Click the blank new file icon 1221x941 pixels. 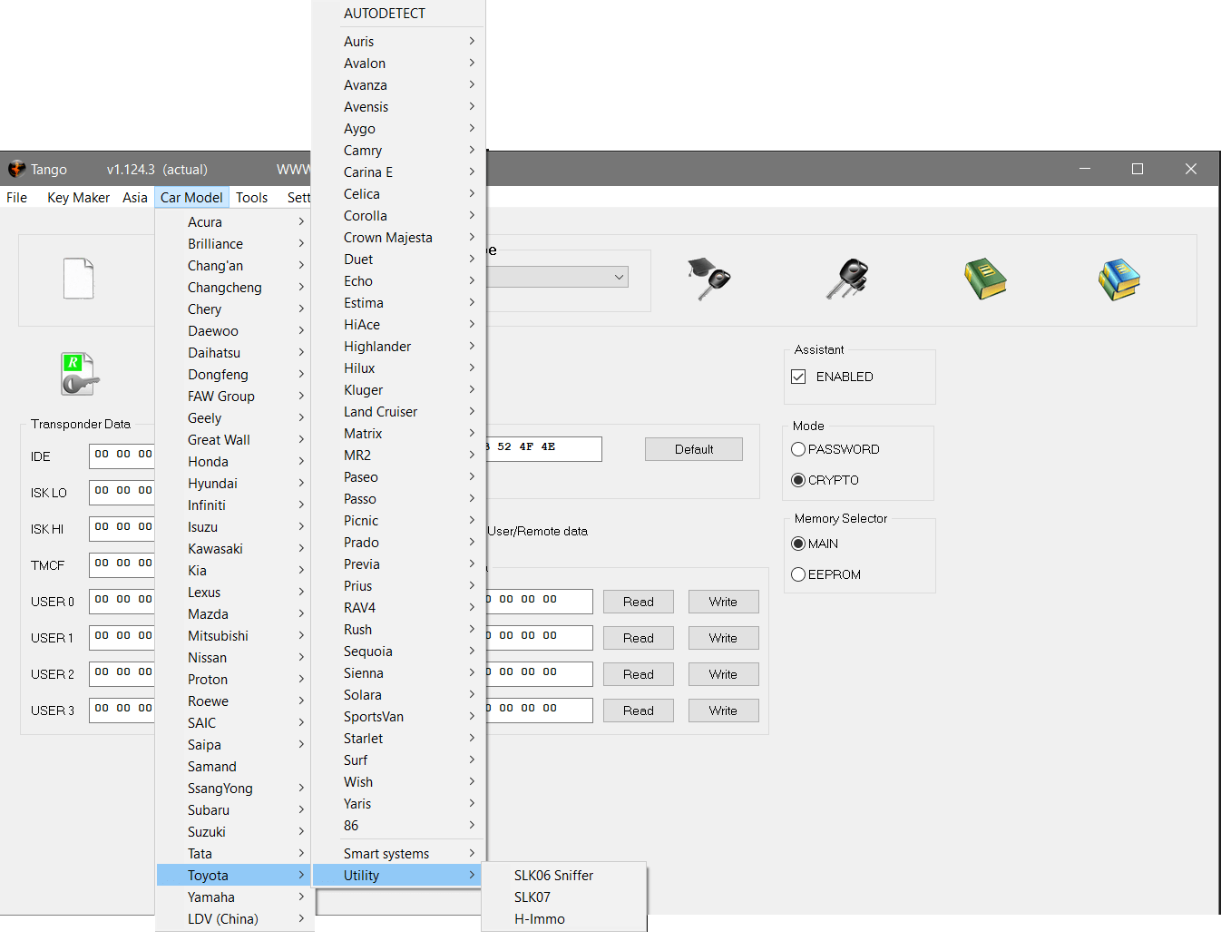[x=78, y=279]
